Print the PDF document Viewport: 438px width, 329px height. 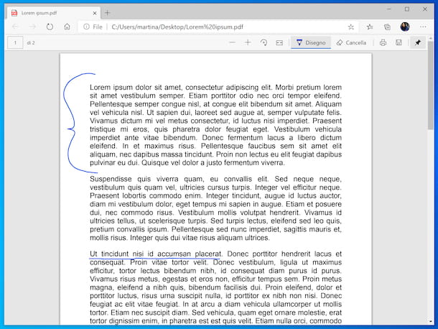coord(383,43)
